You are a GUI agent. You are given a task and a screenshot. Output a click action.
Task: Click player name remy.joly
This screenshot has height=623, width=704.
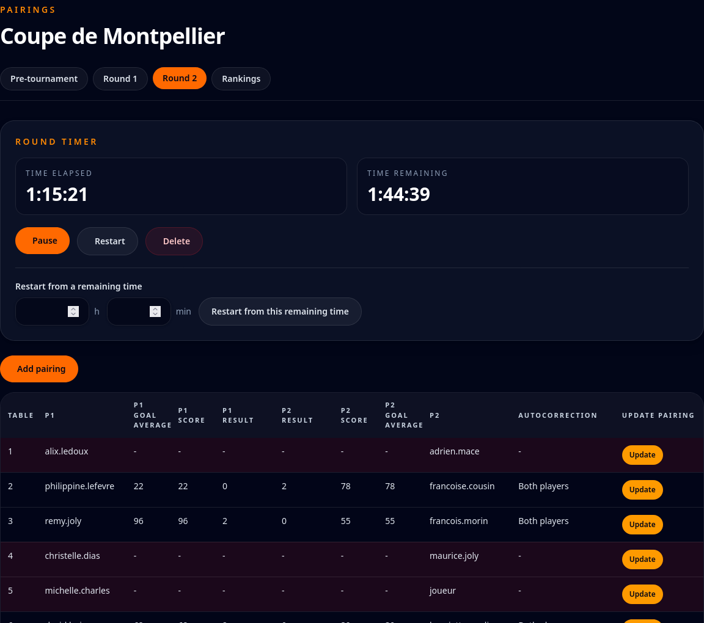64,521
